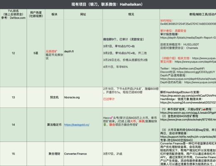Select the huoxing24.com newsdetail URL

click(x=188, y=103)
